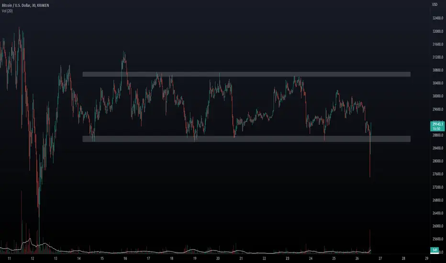This screenshot has height=263, width=446.
Task: Click the 25600.0 price axis label
Action: click(438, 239)
